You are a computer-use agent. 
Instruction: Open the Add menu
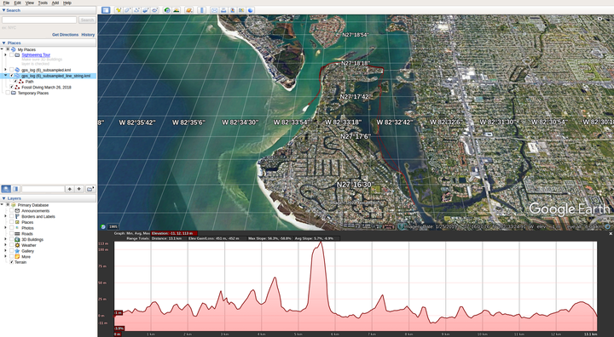click(x=55, y=3)
